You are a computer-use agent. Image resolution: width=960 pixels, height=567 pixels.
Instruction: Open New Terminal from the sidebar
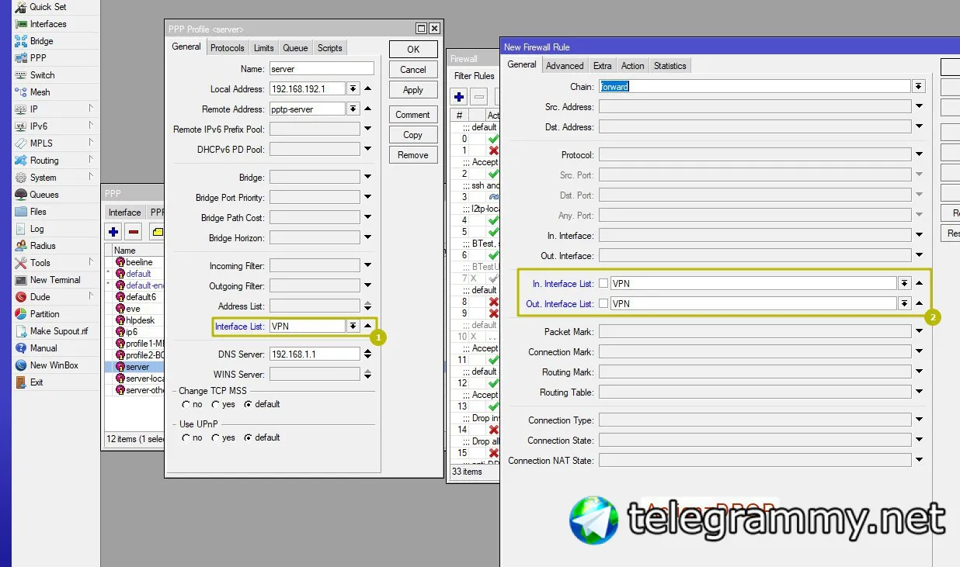(55, 280)
